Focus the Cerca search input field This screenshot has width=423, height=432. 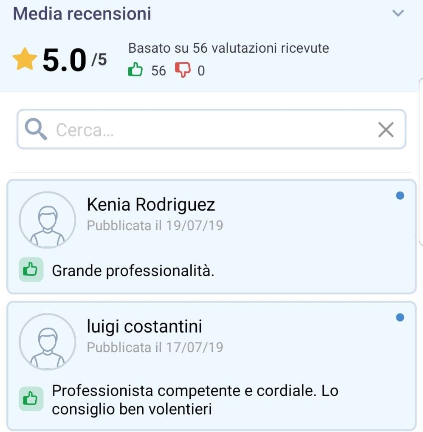click(212, 130)
